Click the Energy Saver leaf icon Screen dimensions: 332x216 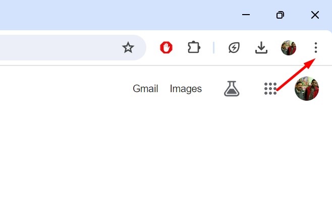point(234,48)
